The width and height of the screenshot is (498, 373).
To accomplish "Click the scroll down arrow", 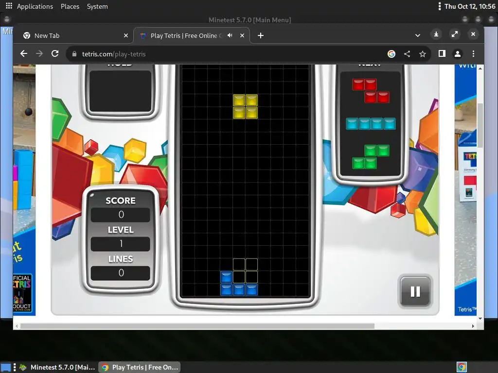I will point(480,319).
